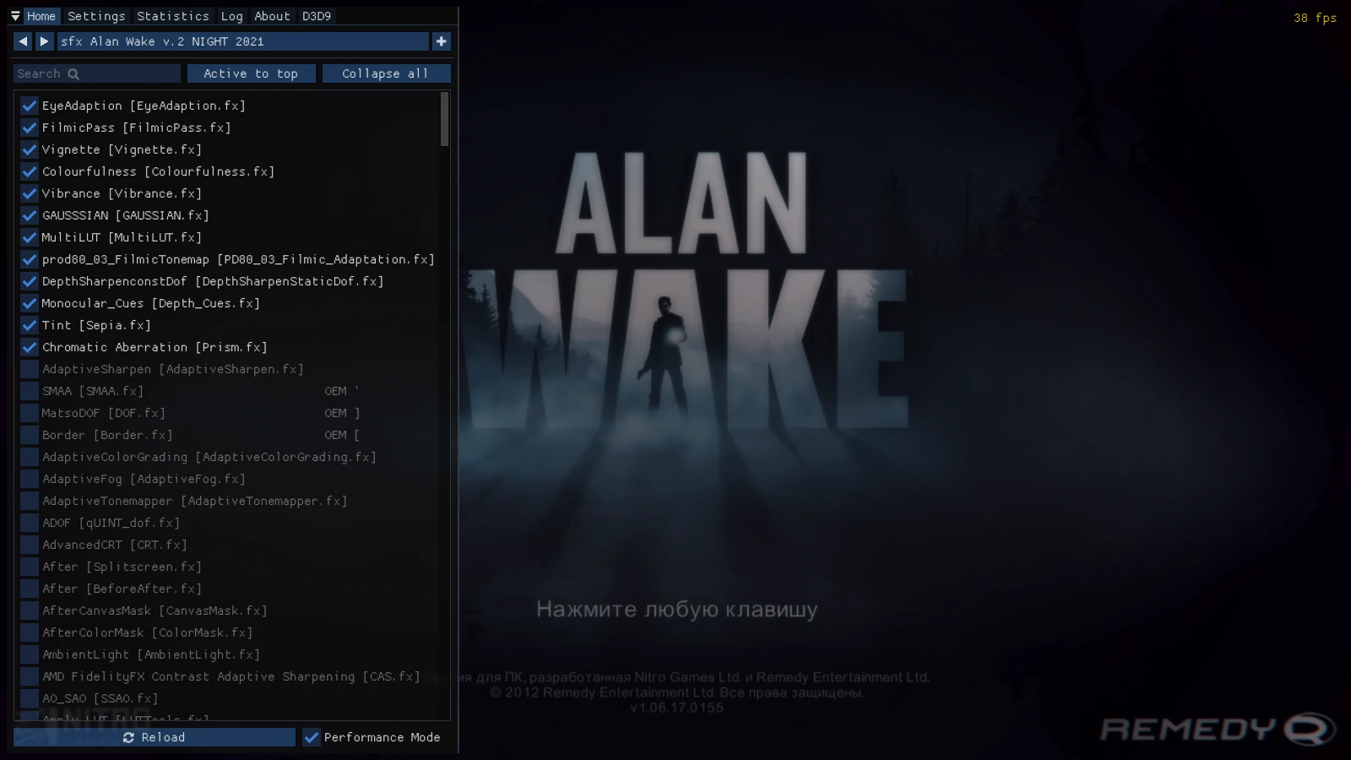This screenshot has height=760, width=1351.
Task: Enable the SMAA effect
Action: 29,391
